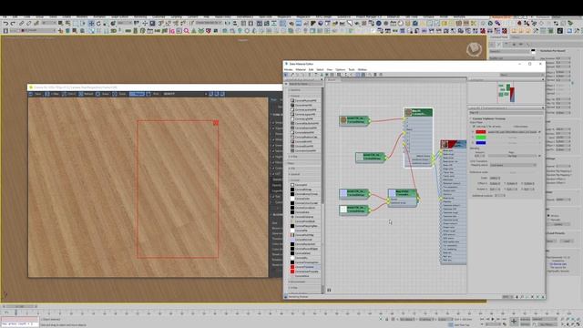Click the Search by Name field in material browser
The image size is (583, 328).
point(305,84)
